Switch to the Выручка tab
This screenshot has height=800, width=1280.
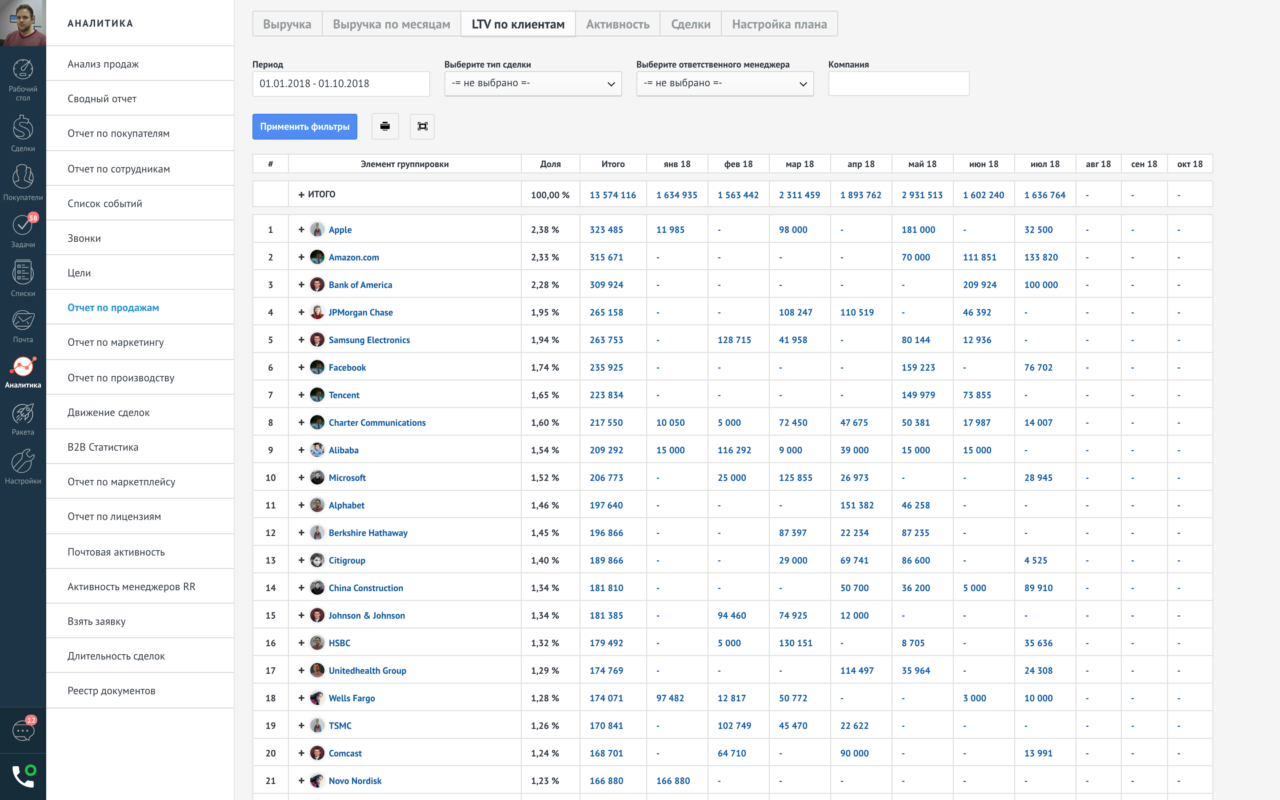[x=287, y=24]
